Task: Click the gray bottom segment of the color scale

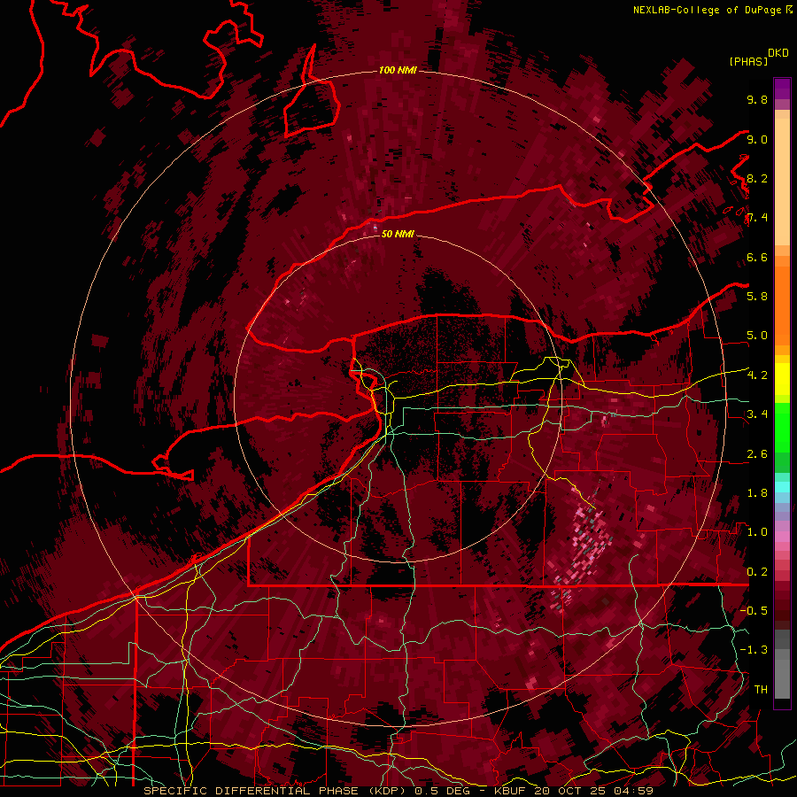Action: point(782,665)
